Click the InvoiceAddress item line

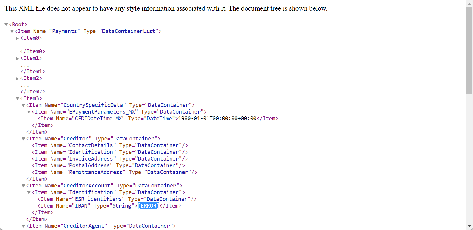[110, 159]
